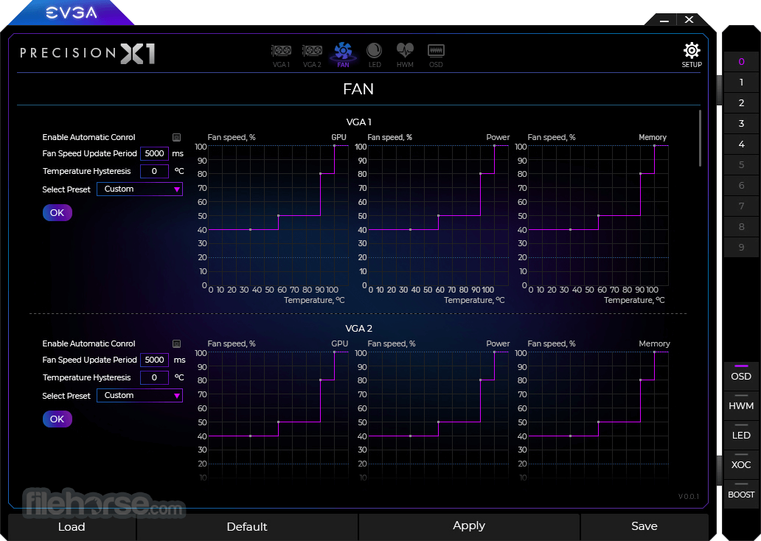Select 80% point on VGA 1 Power curve
The width and height of the screenshot is (761, 541).
coord(481,174)
